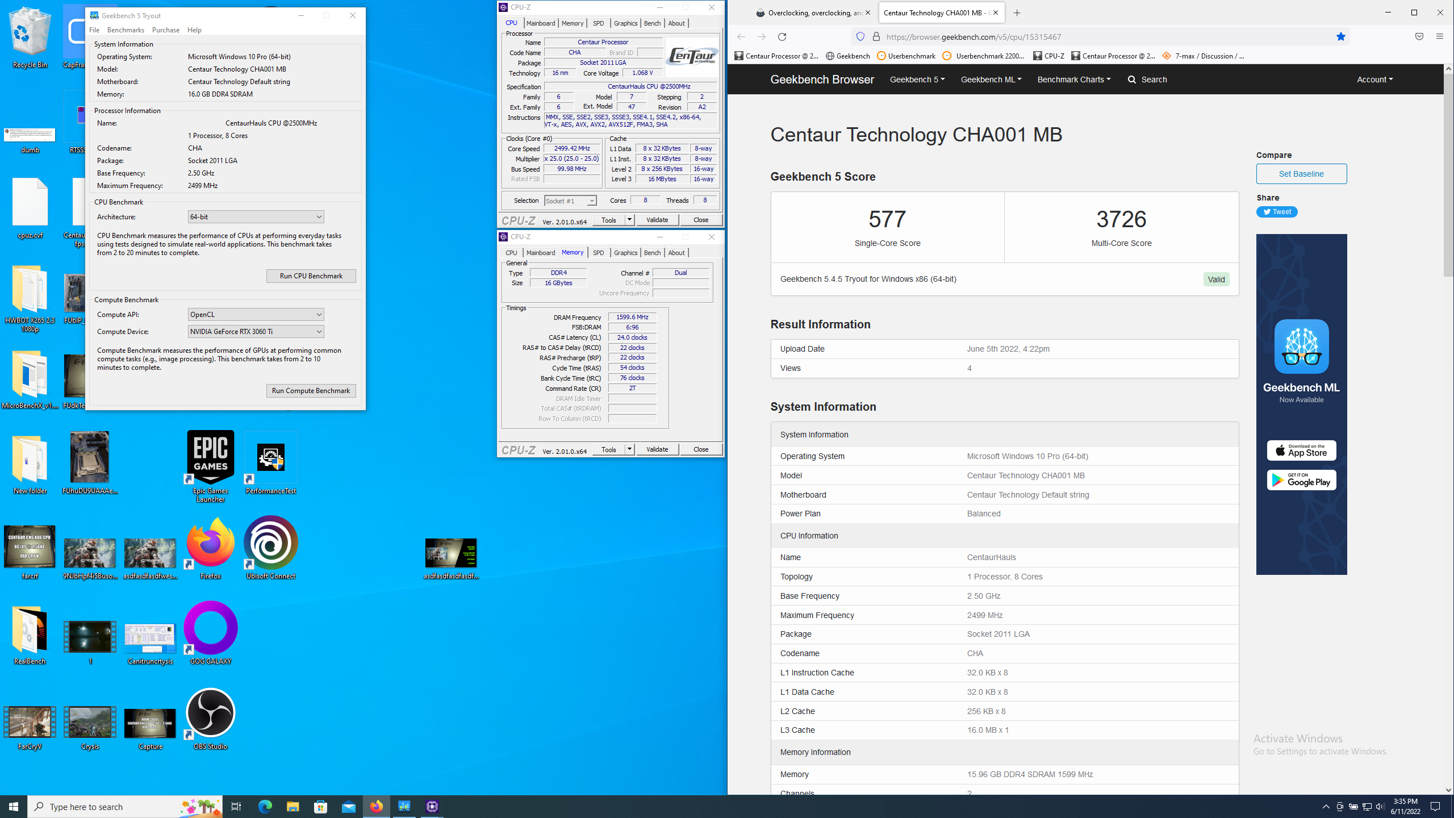Open the Benchmarks menu in Geekbench 5
This screenshot has height=818, width=1454.
[x=126, y=30]
